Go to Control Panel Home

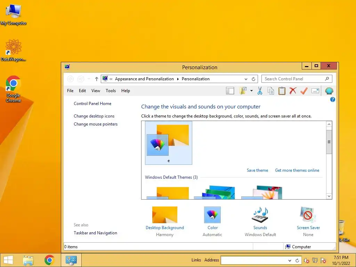[x=92, y=104]
